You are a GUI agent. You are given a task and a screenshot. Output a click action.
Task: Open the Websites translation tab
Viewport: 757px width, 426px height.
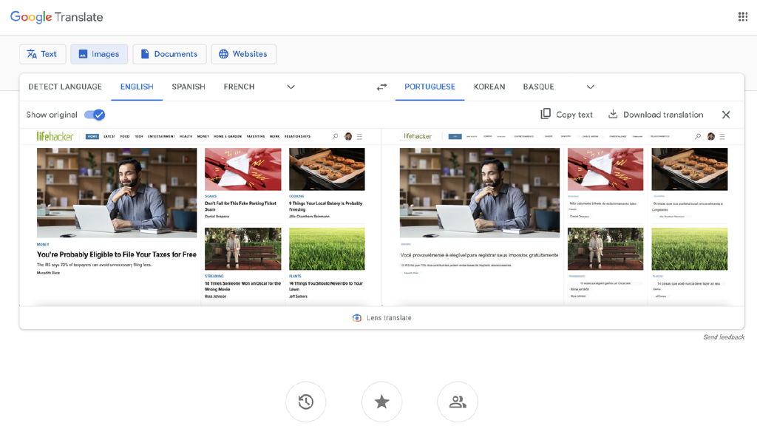pos(243,54)
